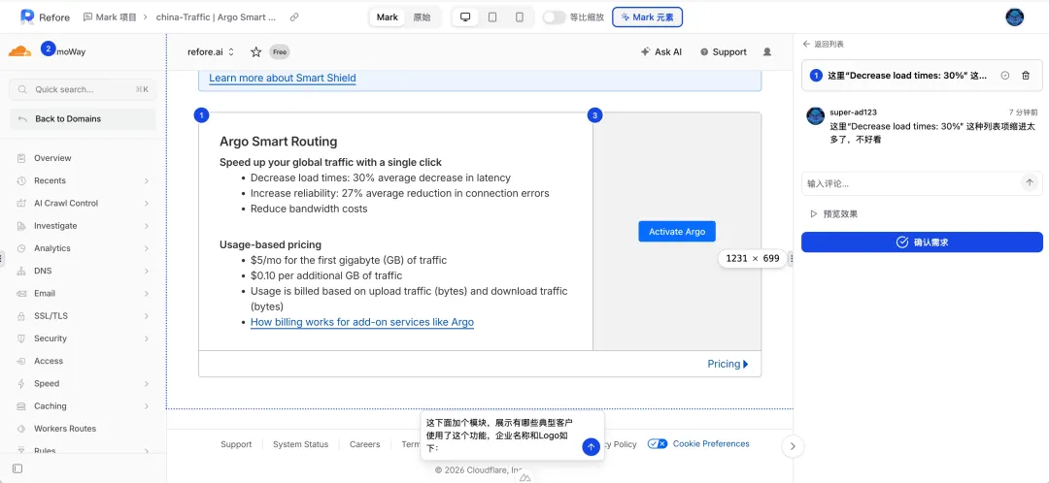Viewport: 1049px width, 483px height.
Task: Copy link icon next to page title
Action: pos(294,17)
